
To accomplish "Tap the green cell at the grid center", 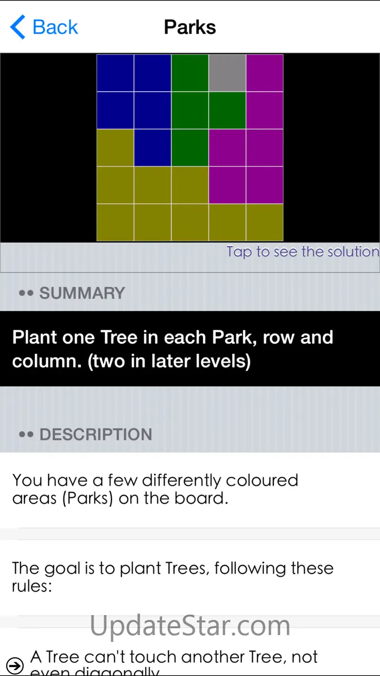I will click(x=190, y=148).
